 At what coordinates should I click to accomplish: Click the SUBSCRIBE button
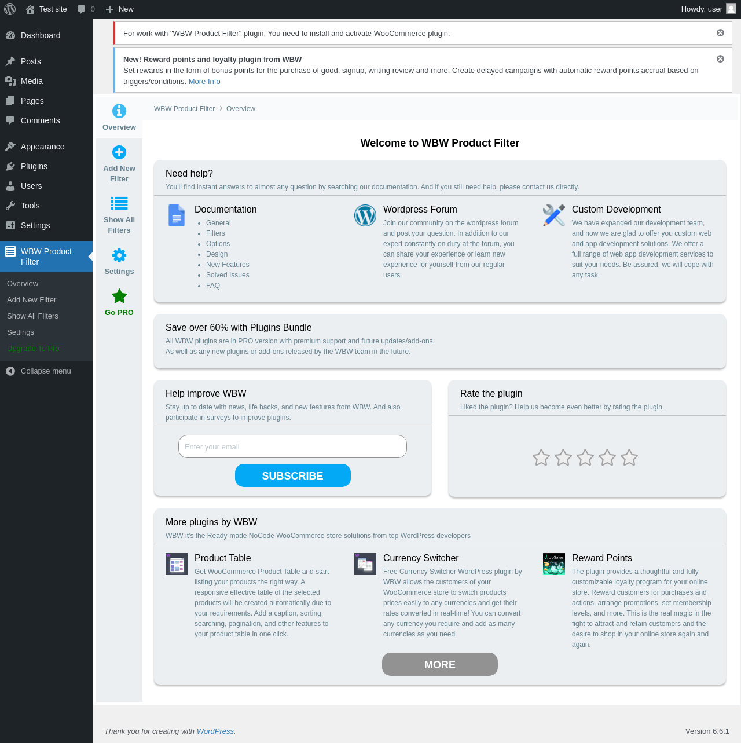click(x=293, y=475)
